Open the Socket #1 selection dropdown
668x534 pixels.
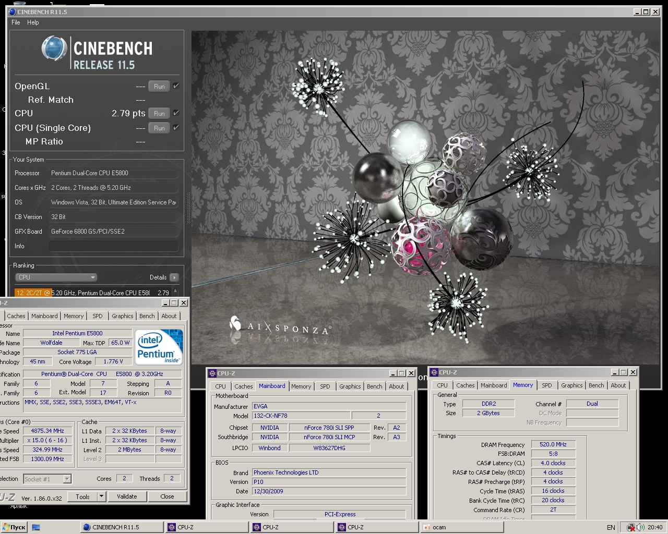(47, 479)
